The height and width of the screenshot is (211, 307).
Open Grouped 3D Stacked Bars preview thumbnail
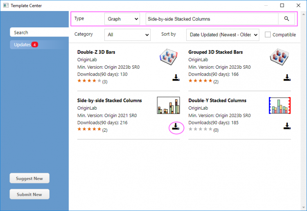(x=280, y=57)
